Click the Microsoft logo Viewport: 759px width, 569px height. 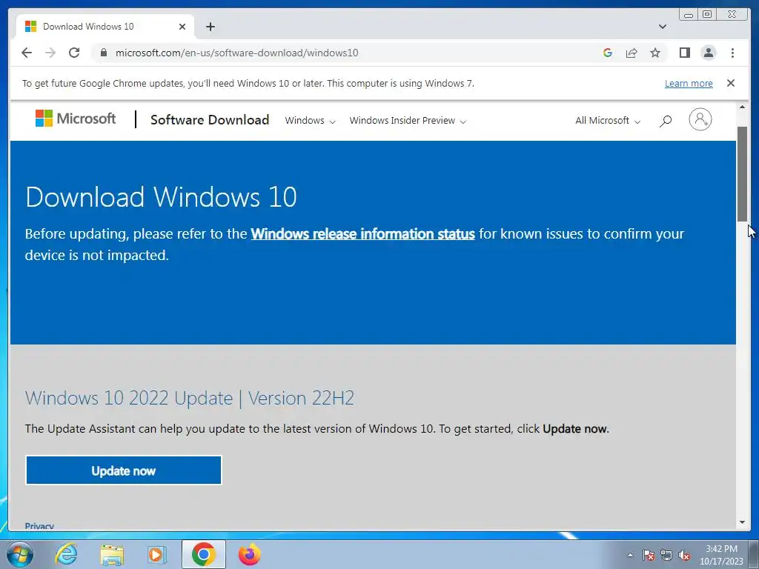coord(76,119)
